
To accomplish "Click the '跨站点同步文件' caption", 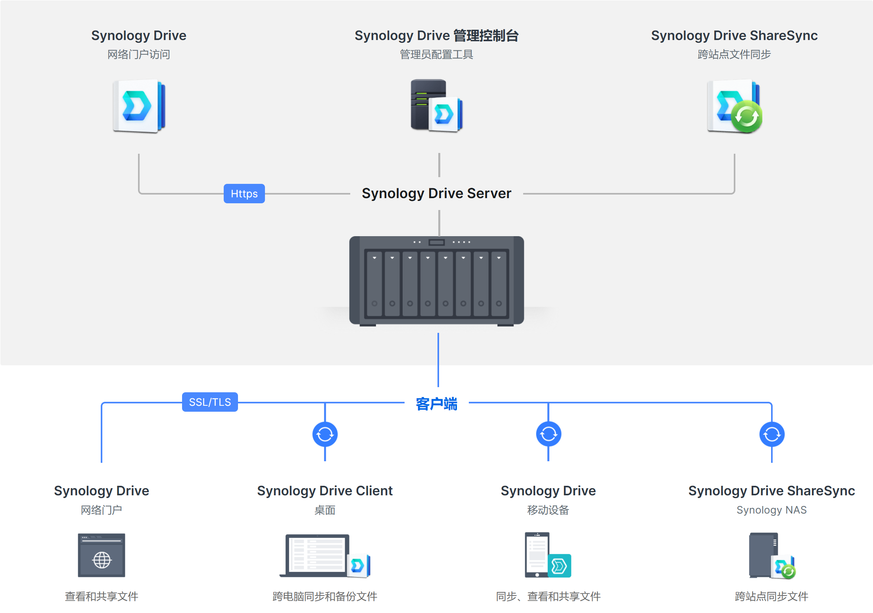I will [x=772, y=596].
